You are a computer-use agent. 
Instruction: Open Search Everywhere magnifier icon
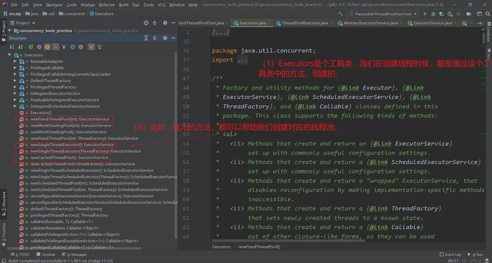click(x=488, y=14)
